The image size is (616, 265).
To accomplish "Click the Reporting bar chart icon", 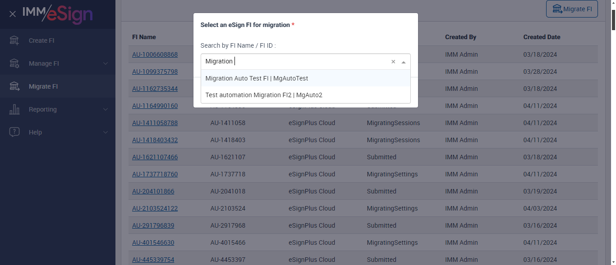I will tap(14, 109).
